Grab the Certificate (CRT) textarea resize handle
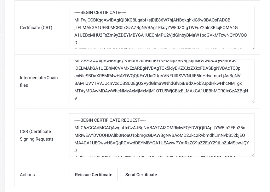 253,48
